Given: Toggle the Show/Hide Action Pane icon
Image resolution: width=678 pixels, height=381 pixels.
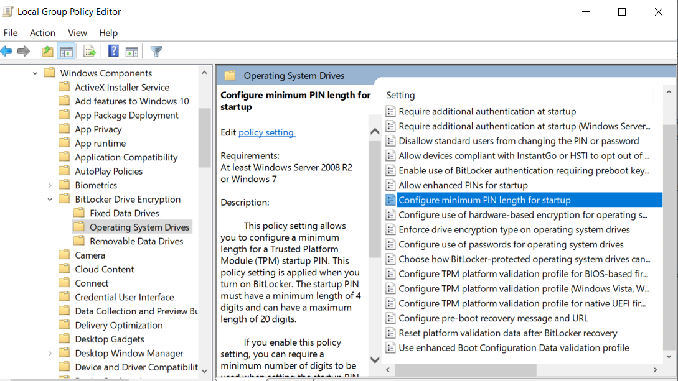Looking at the screenshot, I should pyautogui.click(x=131, y=51).
